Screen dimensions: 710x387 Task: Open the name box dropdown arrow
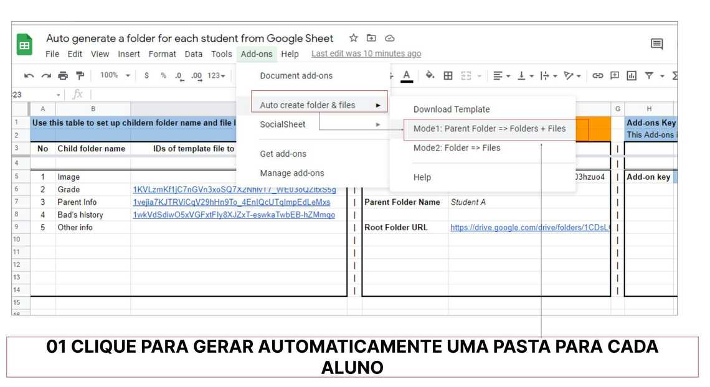59,95
